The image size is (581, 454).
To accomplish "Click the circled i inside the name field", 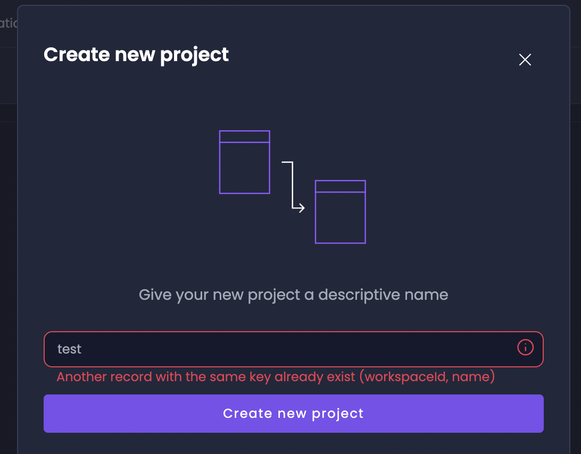I will pyautogui.click(x=525, y=348).
